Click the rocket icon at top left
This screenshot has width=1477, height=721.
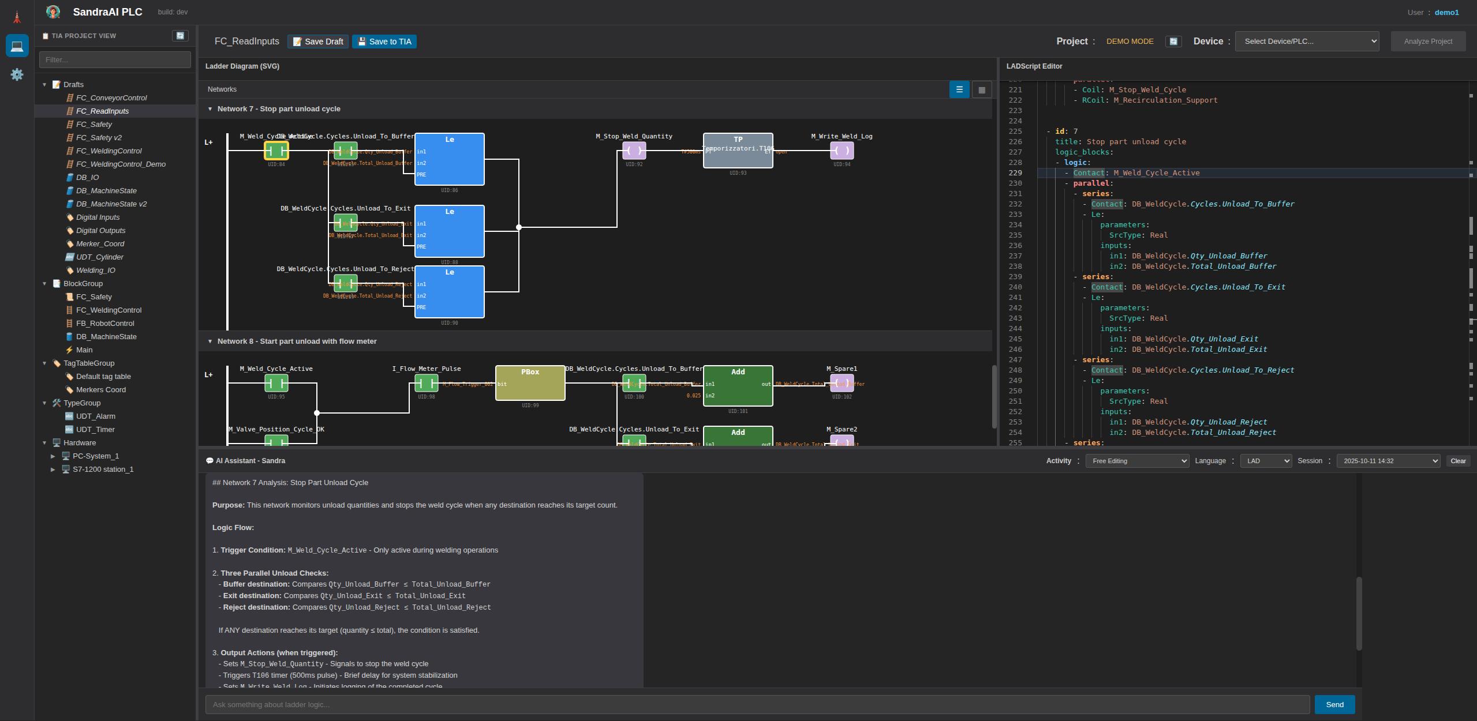point(17,16)
